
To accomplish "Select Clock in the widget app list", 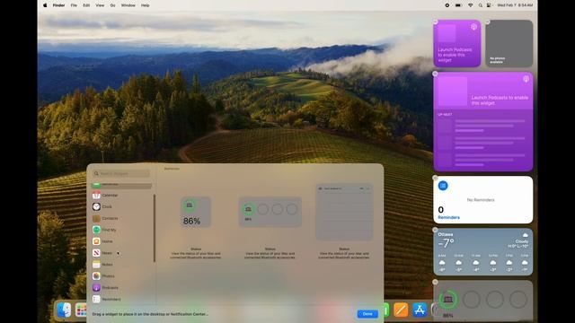I will click(121, 206).
